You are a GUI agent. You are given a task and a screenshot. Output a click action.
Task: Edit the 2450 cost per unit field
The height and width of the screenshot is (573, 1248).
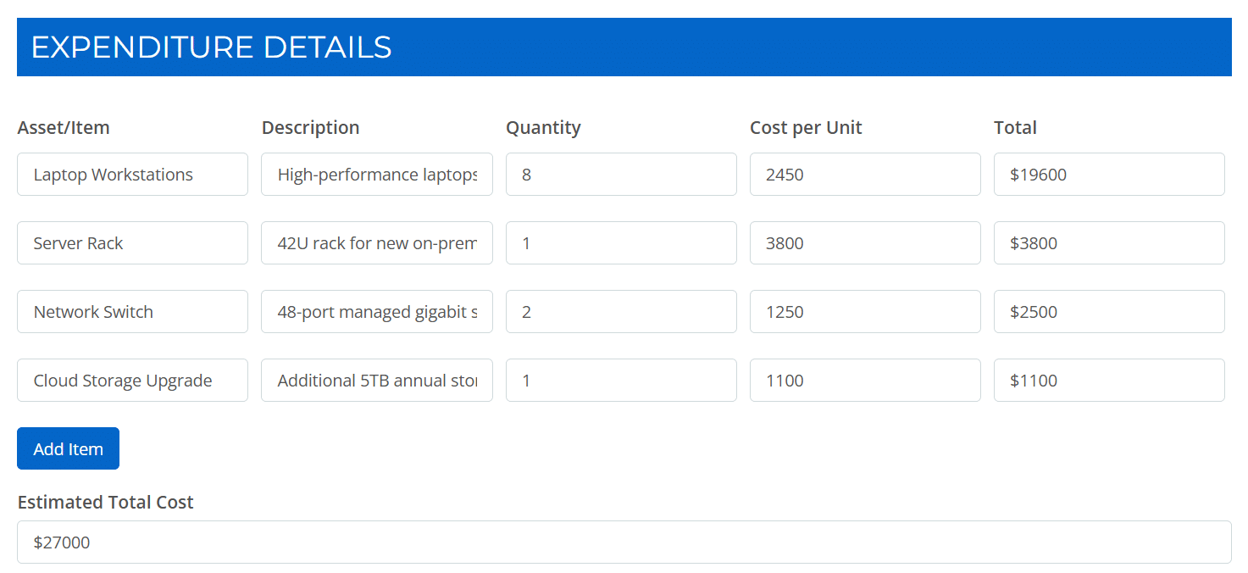tap(864, 174)
